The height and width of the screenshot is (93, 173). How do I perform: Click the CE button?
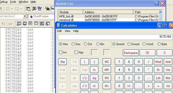pos(147,53)
